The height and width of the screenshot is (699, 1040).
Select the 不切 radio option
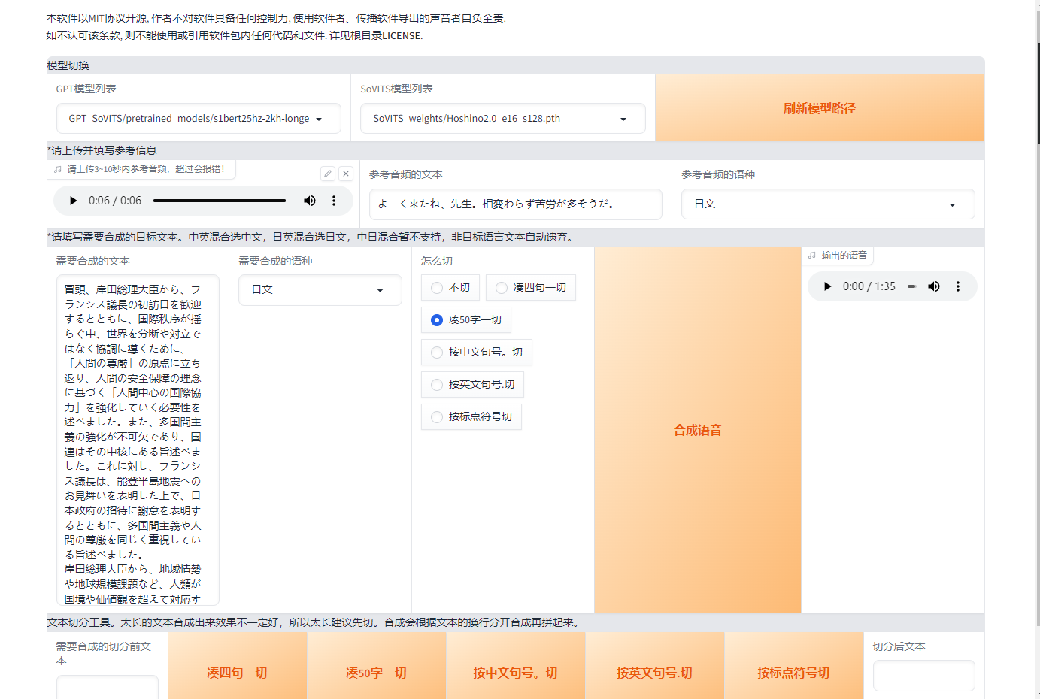point(437,288)
